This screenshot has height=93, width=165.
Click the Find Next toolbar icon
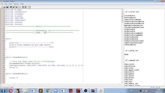(14, 7)
